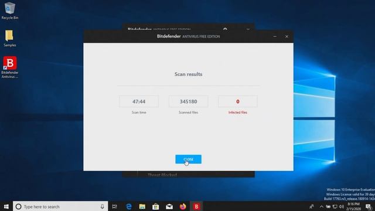Launch the Bitdefender Antivirus desktop shortcut
The height and width of the screenshot is (211, 375).
[10, 67]
